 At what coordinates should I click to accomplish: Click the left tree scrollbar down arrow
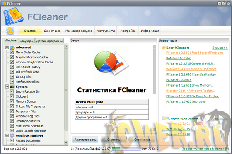coord(66,143)
